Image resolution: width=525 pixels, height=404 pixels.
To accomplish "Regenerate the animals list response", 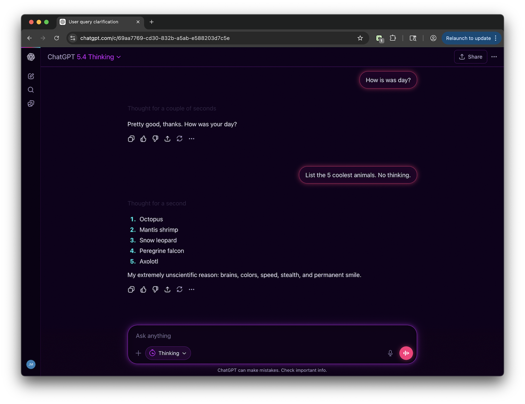I will 180,290.
